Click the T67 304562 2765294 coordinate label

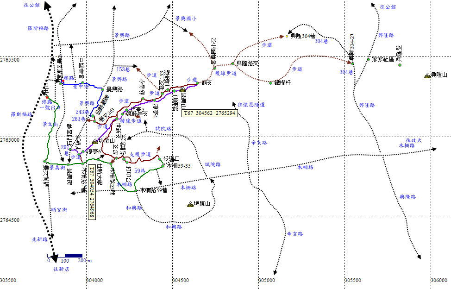coord(209,112)
